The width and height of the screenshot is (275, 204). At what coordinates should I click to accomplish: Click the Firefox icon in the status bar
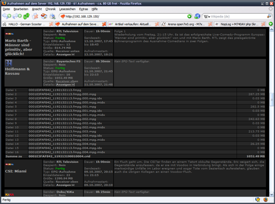coord(265,199)
